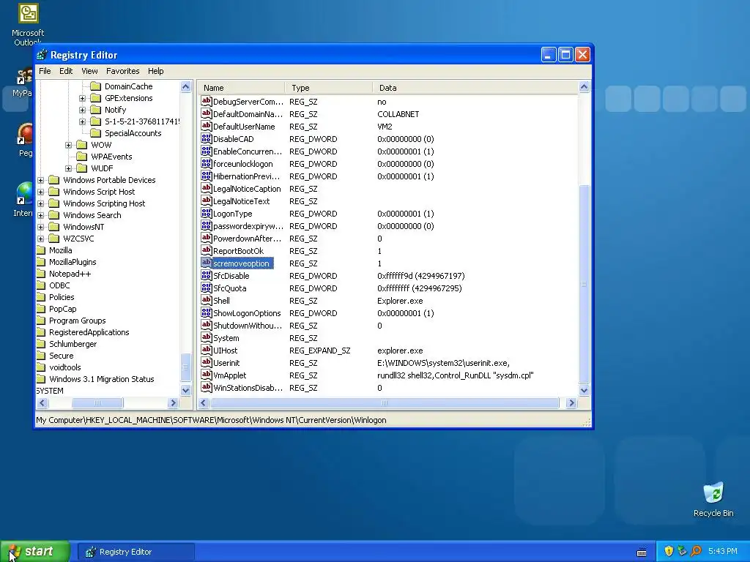Click the DomainCache folder icon

(x=96, y=86)
